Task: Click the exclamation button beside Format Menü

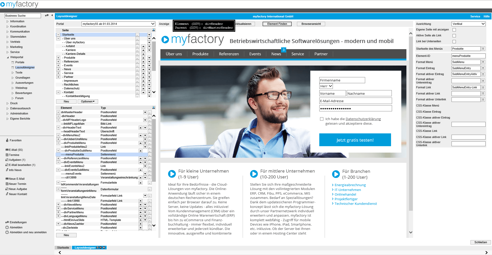Action: (x=483, y=62)
